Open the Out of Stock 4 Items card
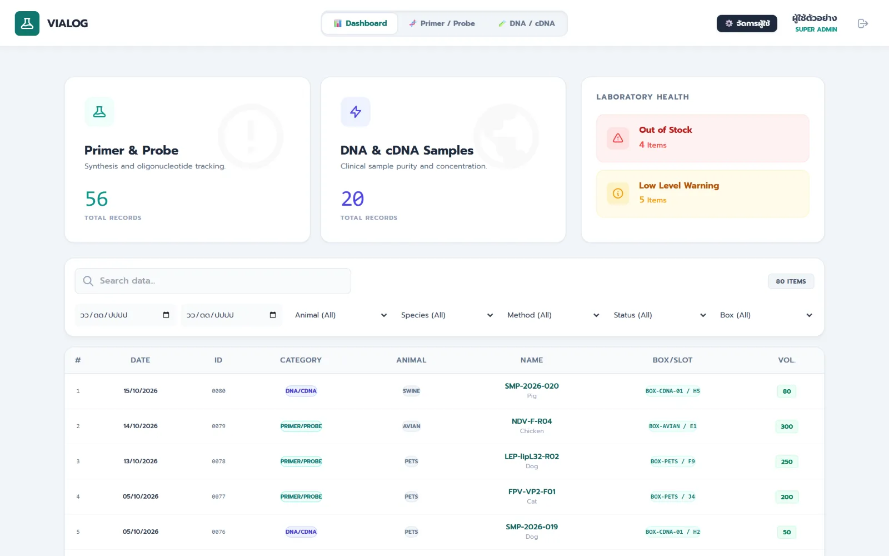The width and height of the screenshot is (889, 556). 703,138
